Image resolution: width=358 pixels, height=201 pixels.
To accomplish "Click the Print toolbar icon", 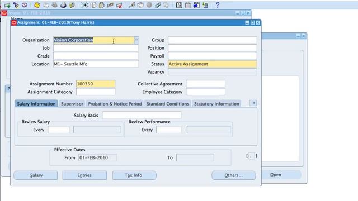I will click(63, 5).
